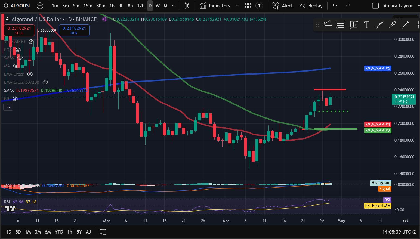Show the EMA Cross 50/200 indicator
The height and width of the screenshot is (239, 420).
[x=45, y=82]
